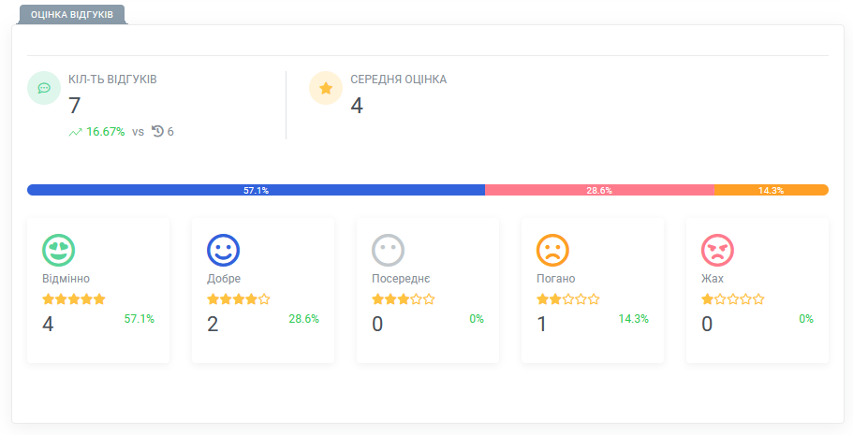This screenshot has height=435, width=853.
Task: Click the КІЛ-ТЬ ВІДГУКІВ label
Action: pyautogui.click(x=112, y=80)
